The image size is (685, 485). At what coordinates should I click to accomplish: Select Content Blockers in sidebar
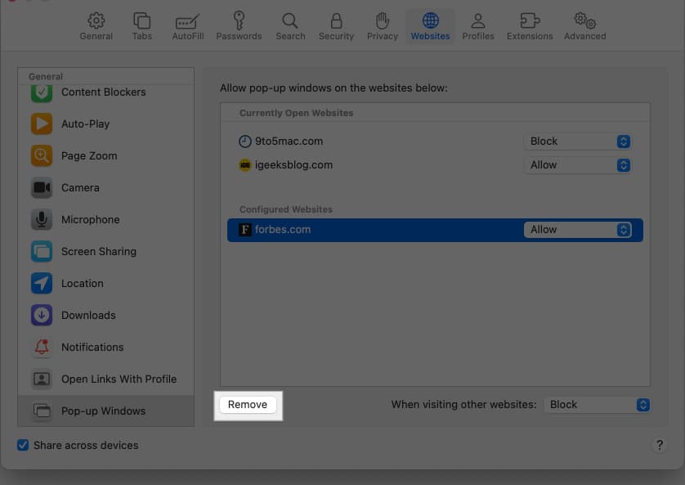[x=104, y=92]
